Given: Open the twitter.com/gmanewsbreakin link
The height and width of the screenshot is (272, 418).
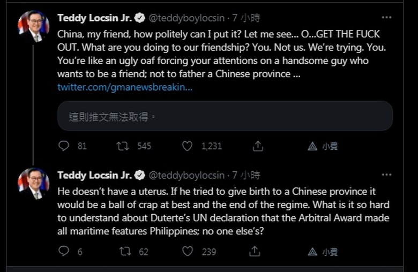Looking at the screenshot, I should (x=125, y=87).
